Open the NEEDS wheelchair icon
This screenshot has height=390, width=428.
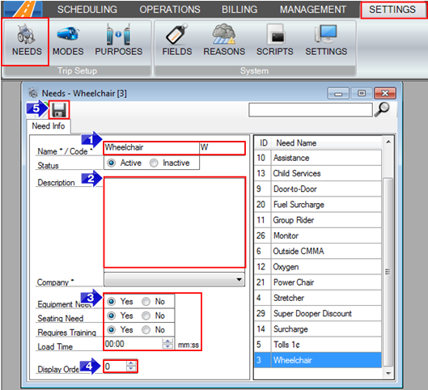(26, 34)
